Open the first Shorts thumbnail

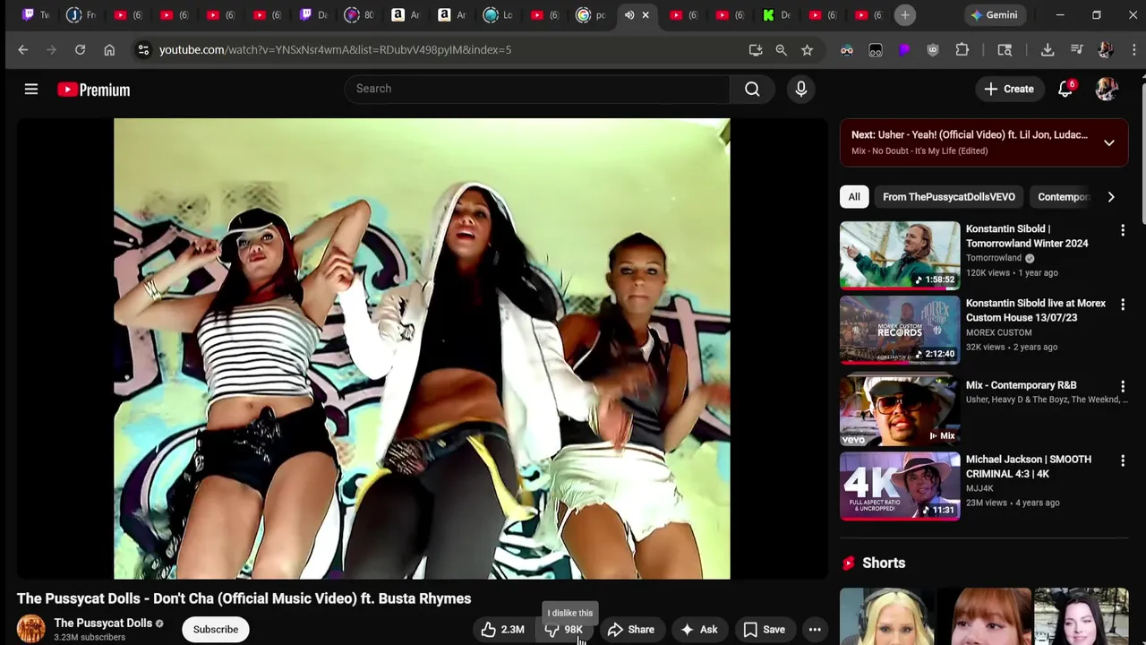[x=886, y=616]
